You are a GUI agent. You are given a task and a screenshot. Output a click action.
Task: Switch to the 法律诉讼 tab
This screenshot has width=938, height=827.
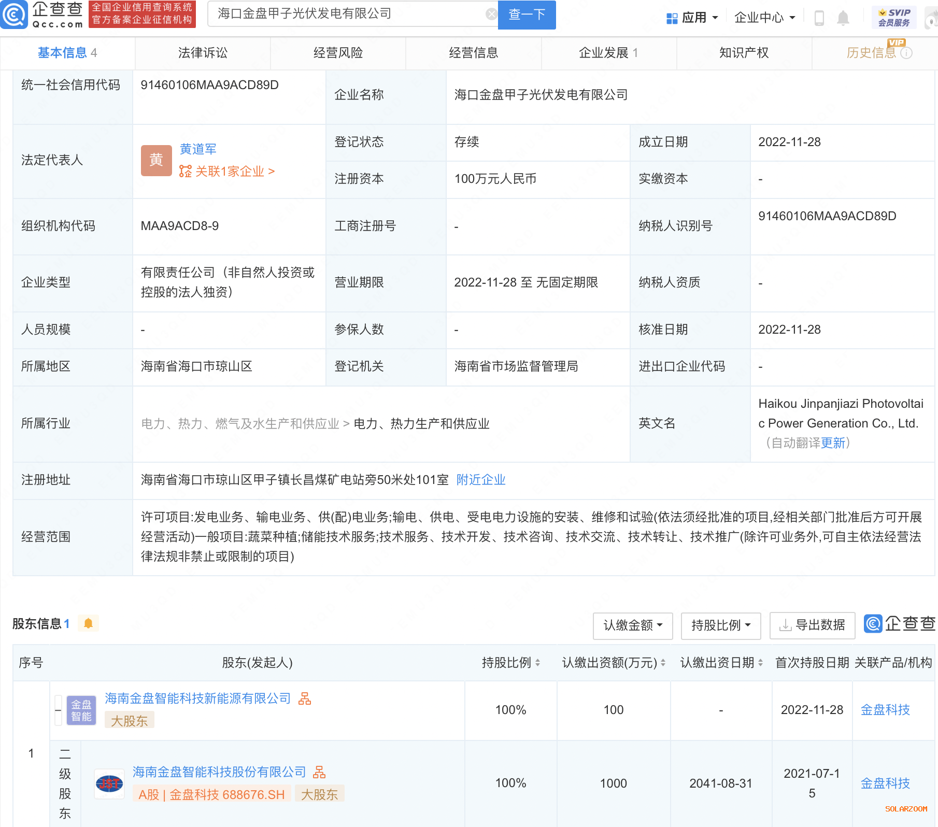pyautogui.click(x=203, y=53)
